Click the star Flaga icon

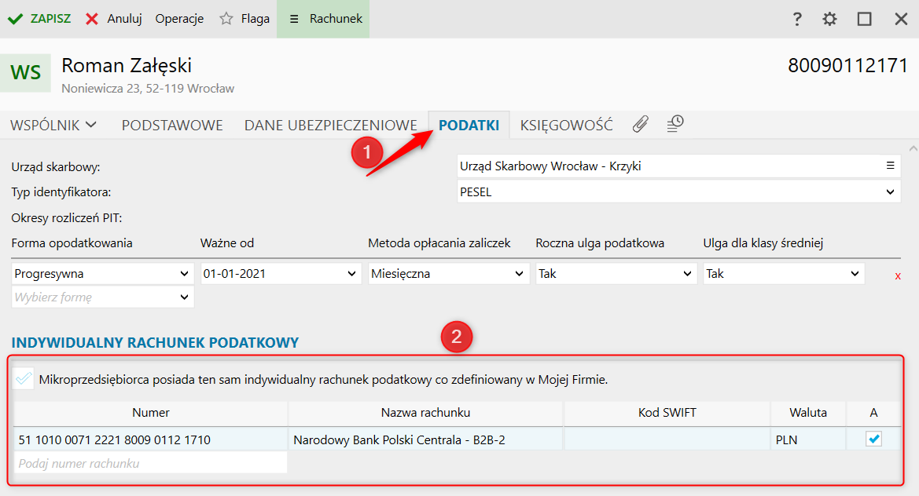click(226, 19)
